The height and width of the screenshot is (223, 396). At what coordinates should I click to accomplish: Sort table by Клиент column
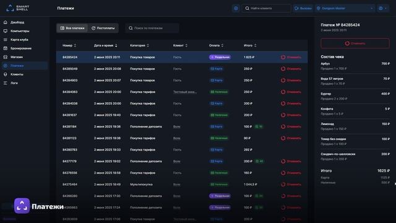[x=180, y=45]
